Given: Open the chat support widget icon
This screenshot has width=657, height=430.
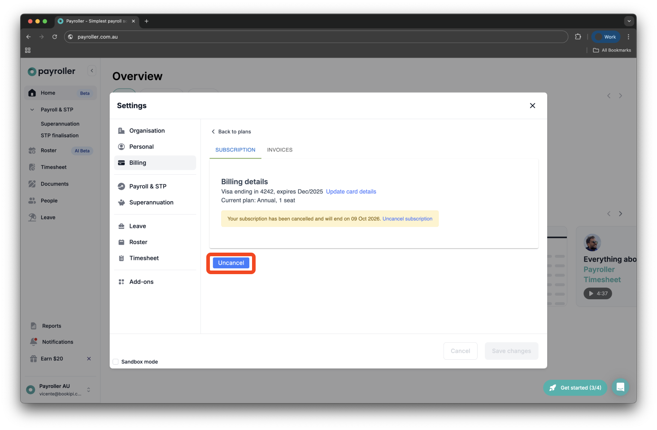Looking at the screenshot, I should coord(620,387).
